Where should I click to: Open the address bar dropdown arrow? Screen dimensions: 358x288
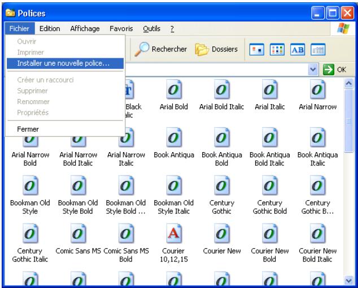pos(313,69)
